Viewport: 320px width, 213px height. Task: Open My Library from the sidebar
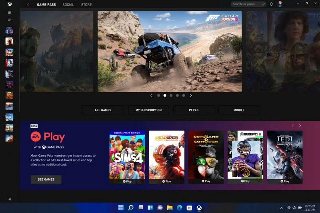tap(10, 13)
